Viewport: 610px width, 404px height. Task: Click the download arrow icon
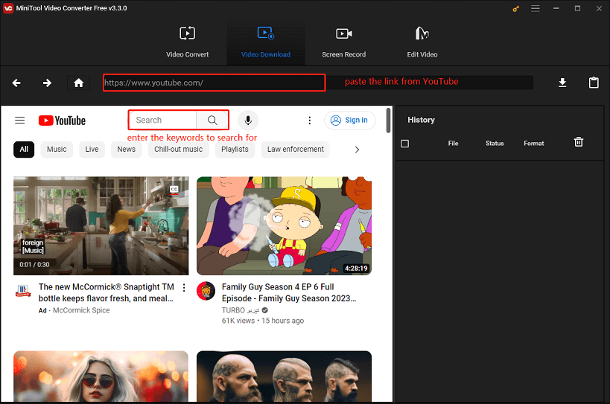point(562,83)
